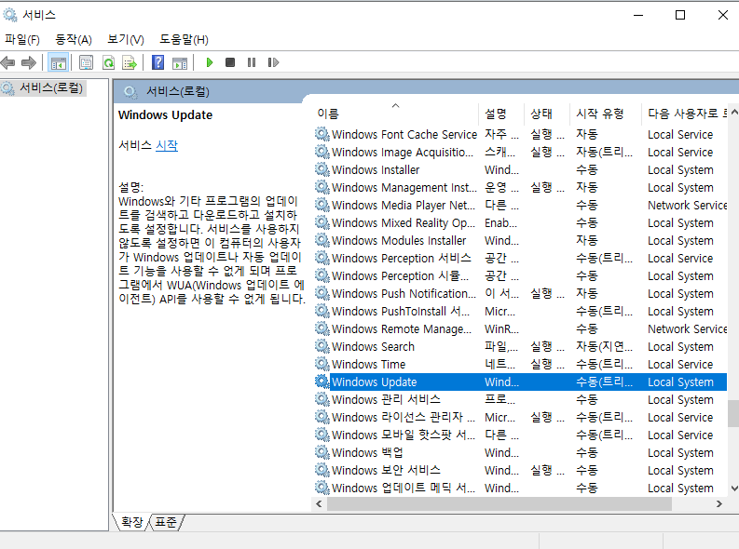
Task: Select Windows Font Cache Service row
Action: (520, 135)
